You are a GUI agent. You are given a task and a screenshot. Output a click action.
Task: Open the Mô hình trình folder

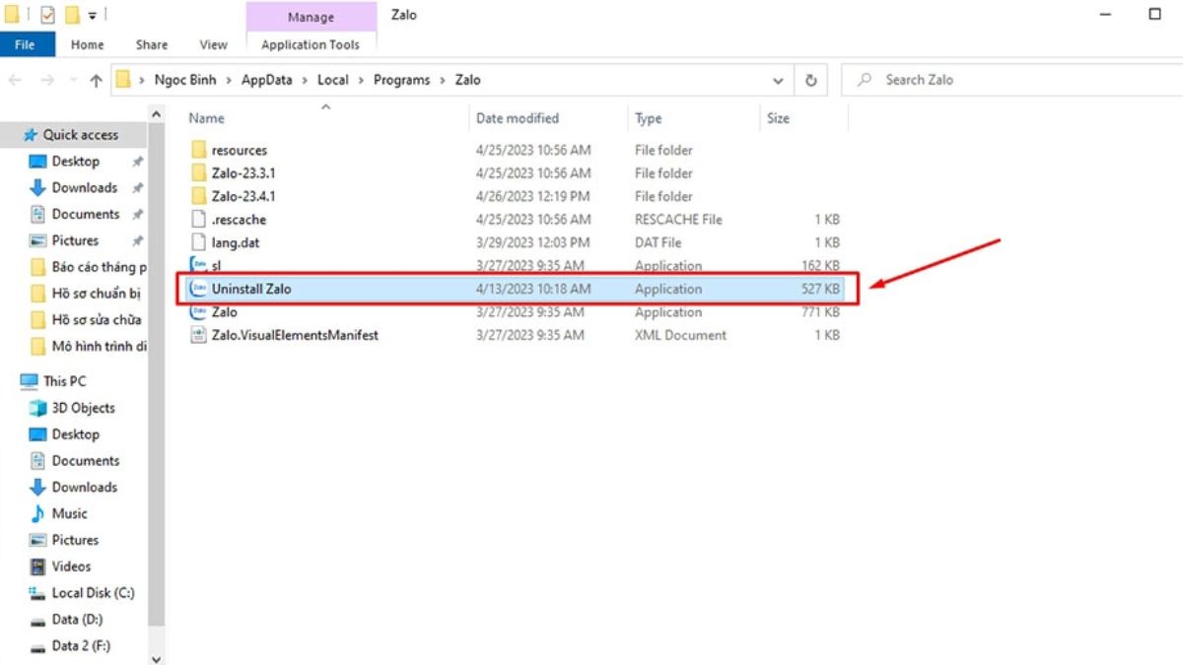pyautogui.click(x=88, y=347)
